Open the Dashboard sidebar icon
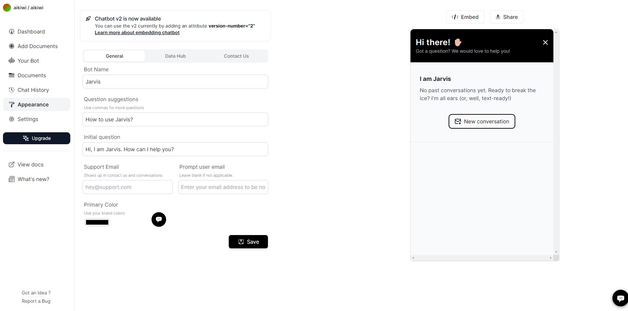Screen dimensions: 628x311 (x=12, y=31)
